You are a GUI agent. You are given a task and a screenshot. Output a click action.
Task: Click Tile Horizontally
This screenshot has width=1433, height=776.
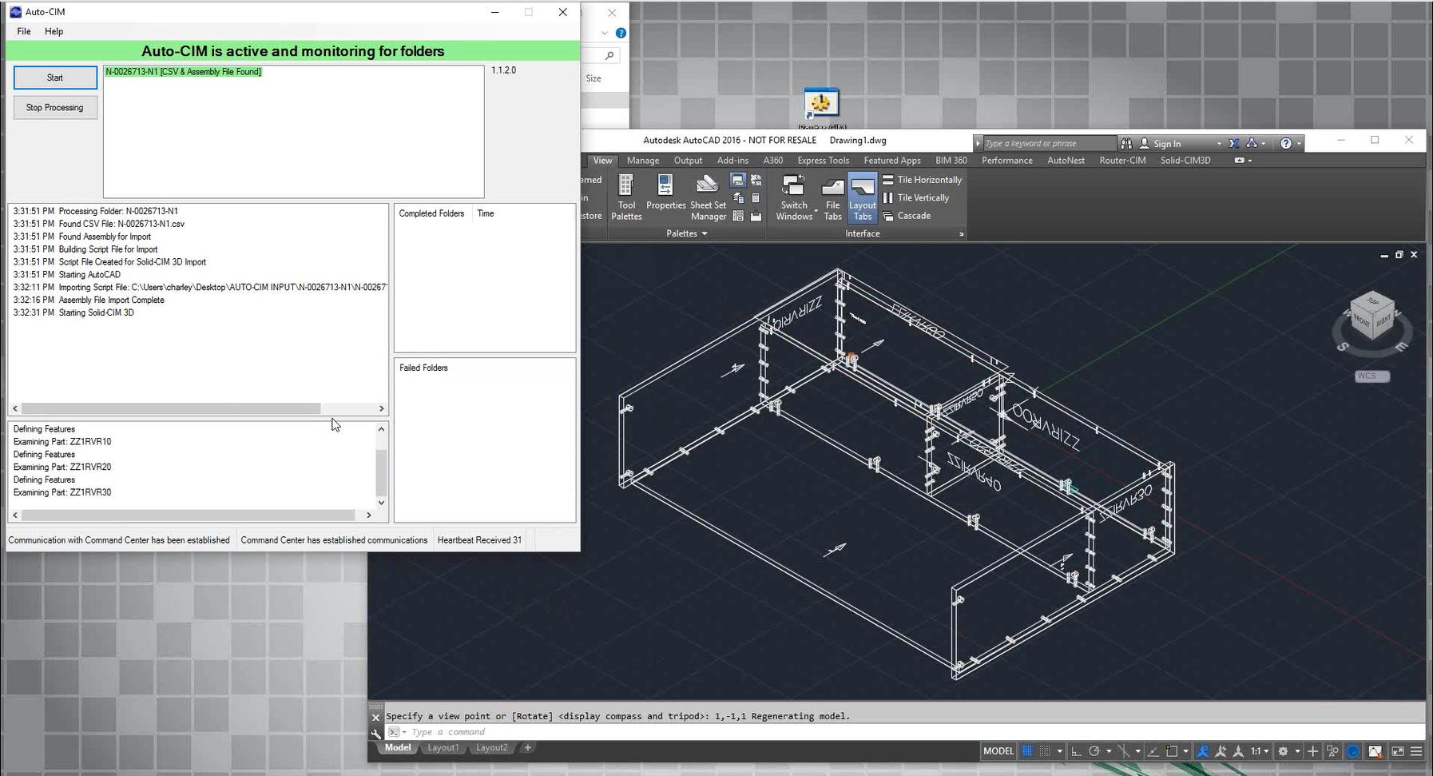[x=923, y=180]
